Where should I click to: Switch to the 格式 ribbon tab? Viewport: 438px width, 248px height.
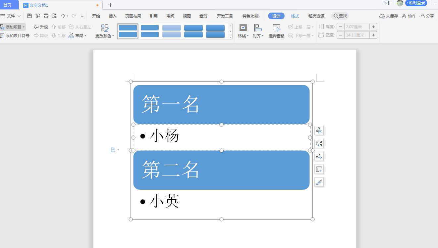[x=295, y=16]
